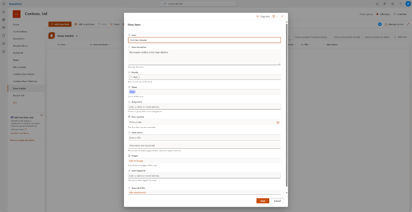Click the form's vertical scrollbar
This screenshot has width=412, height=212.
(x=287, y=105)
